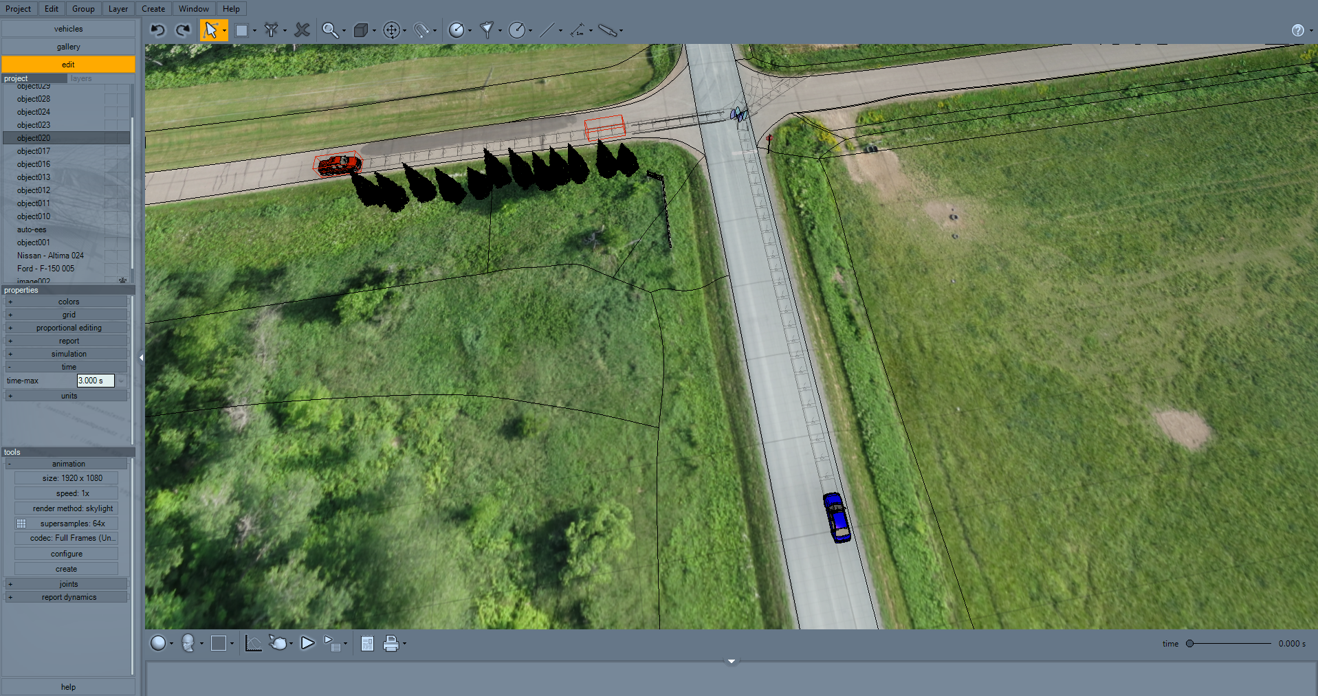Screen dimensions: 1318x696
Task: Switch to the layers tab
Action: click(x=81, y=78)
